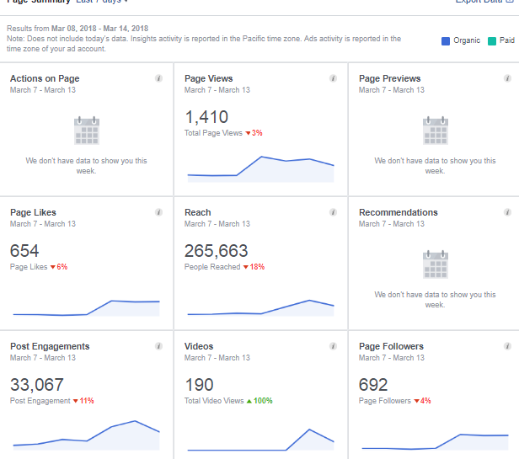
Task: Click info icon on Page Views card
Action: click(333, 78)
